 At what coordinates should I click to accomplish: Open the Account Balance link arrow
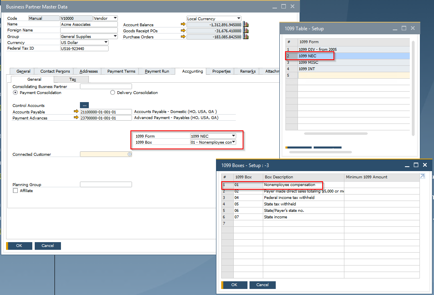pos(184,24)
